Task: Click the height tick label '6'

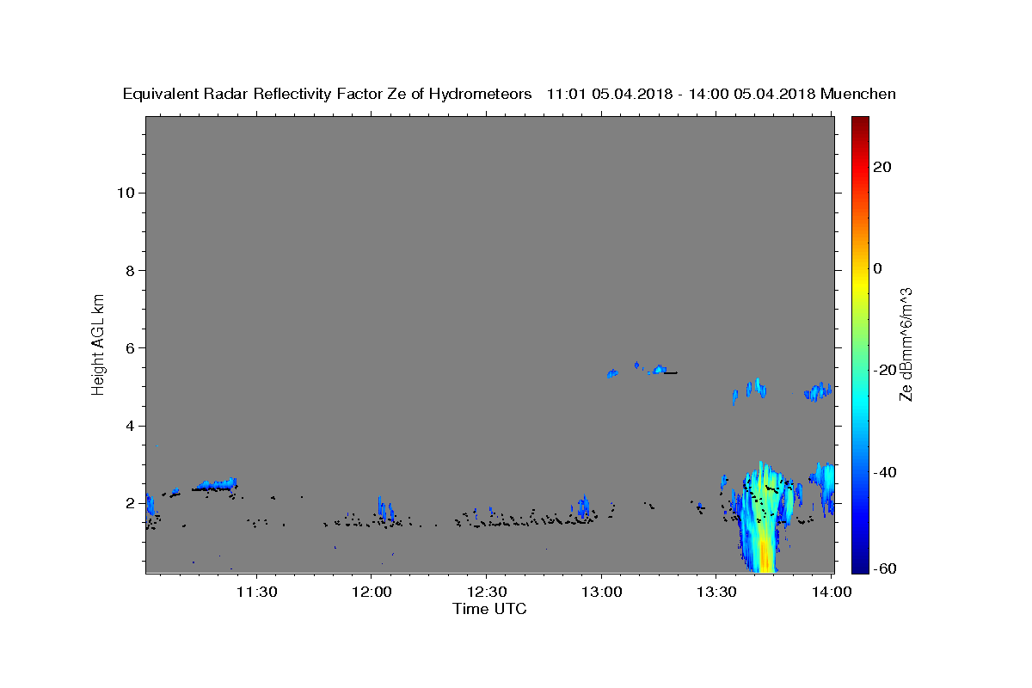Action: click(128, 348)
